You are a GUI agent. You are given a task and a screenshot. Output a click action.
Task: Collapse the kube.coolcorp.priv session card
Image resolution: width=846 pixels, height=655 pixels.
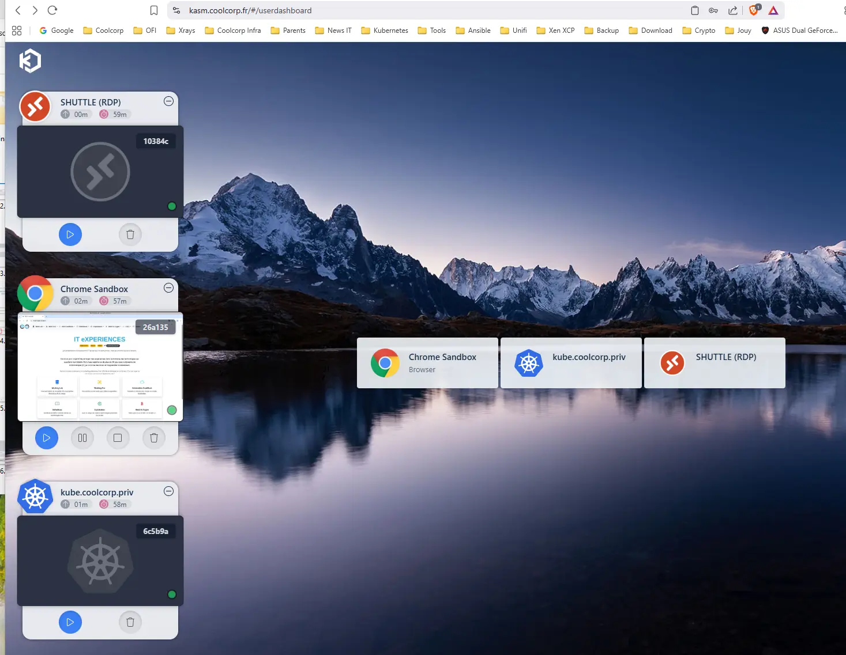pos(168,491)
